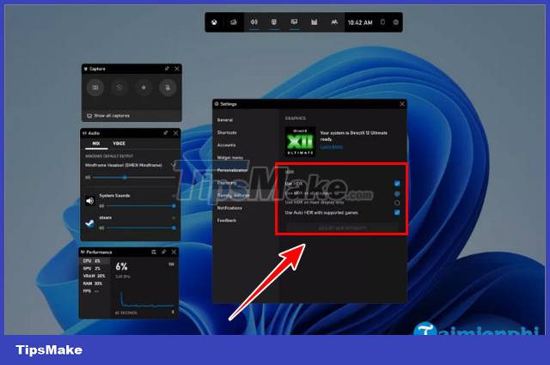Viewport: 550px width, 365px height.
Task: Mute System Sounds in Audio widget
Action: [174, 196]
